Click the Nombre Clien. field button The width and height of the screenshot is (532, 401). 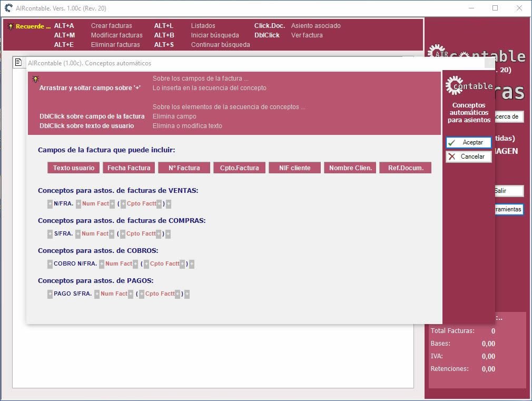[350, 168]
